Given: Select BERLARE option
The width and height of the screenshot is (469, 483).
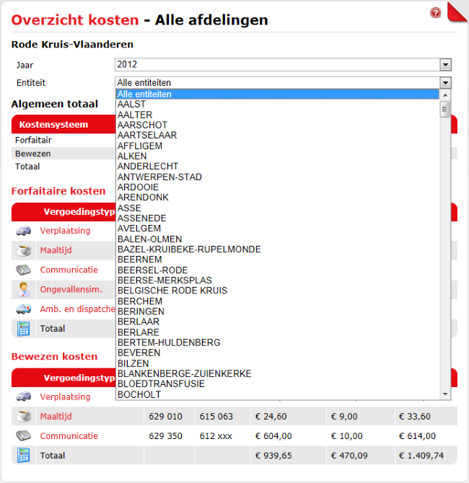Looking at the screenshot, I should point(278,332).
